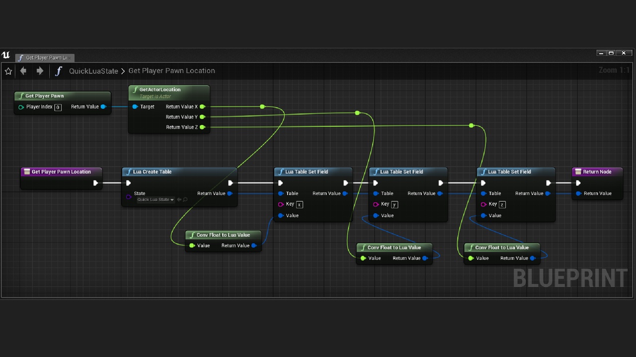636x357 pixels.
Task: Click the Player Index value field
Action: pyautogui.click(x=58, y=107)
